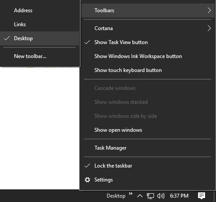Toggle the Desktop toolbar checkmark
The height and width of the screenshot is (202, 216).
pos(7,38)
